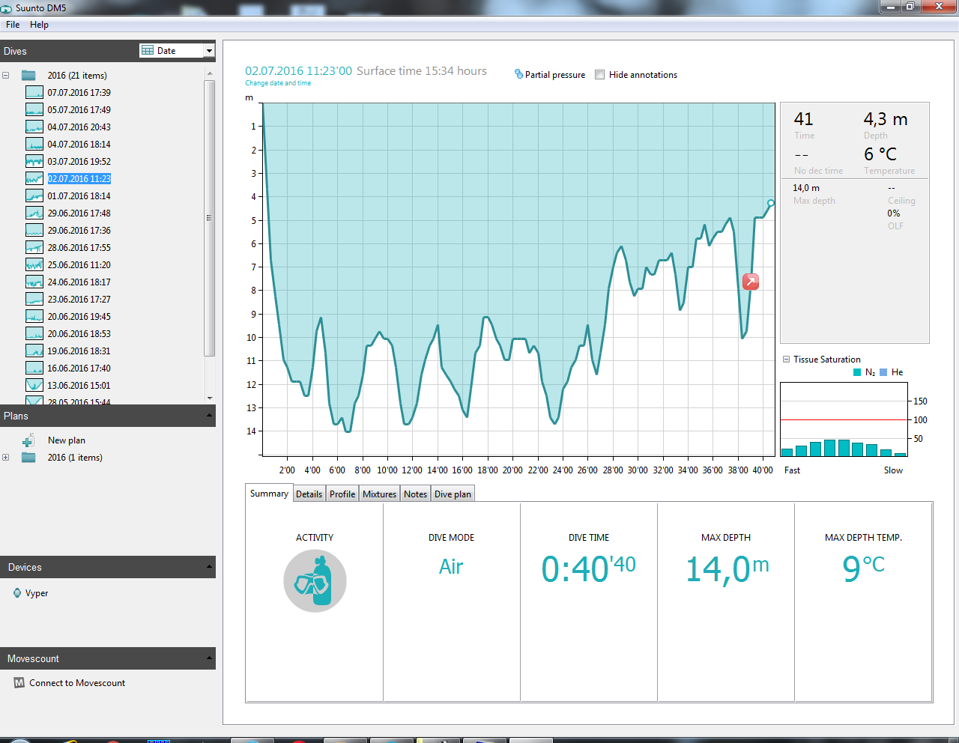This screenshot has width=959, height=743.
Task: Click the 2016 dives folder icon
Action: point(28,76)
